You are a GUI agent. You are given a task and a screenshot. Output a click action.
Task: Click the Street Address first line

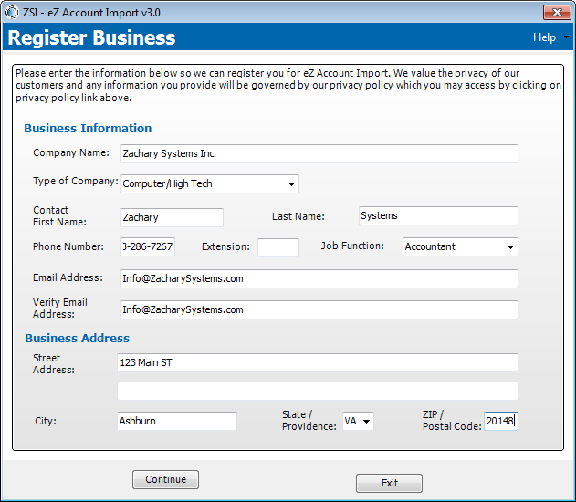click(317, 363)
